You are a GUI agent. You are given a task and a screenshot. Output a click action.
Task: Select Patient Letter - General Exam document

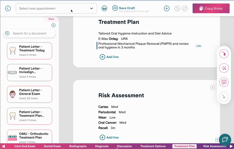[30, 94]
